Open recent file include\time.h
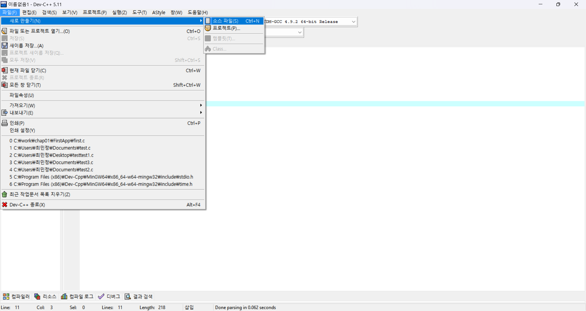 (x=102, y=184)
